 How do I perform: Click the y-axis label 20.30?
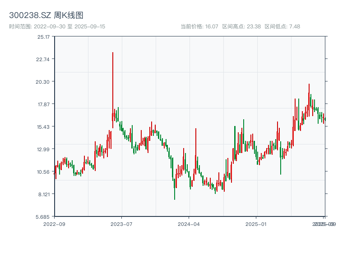42,82
